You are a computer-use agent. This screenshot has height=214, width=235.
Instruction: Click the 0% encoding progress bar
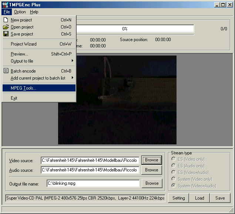(135, 29)
